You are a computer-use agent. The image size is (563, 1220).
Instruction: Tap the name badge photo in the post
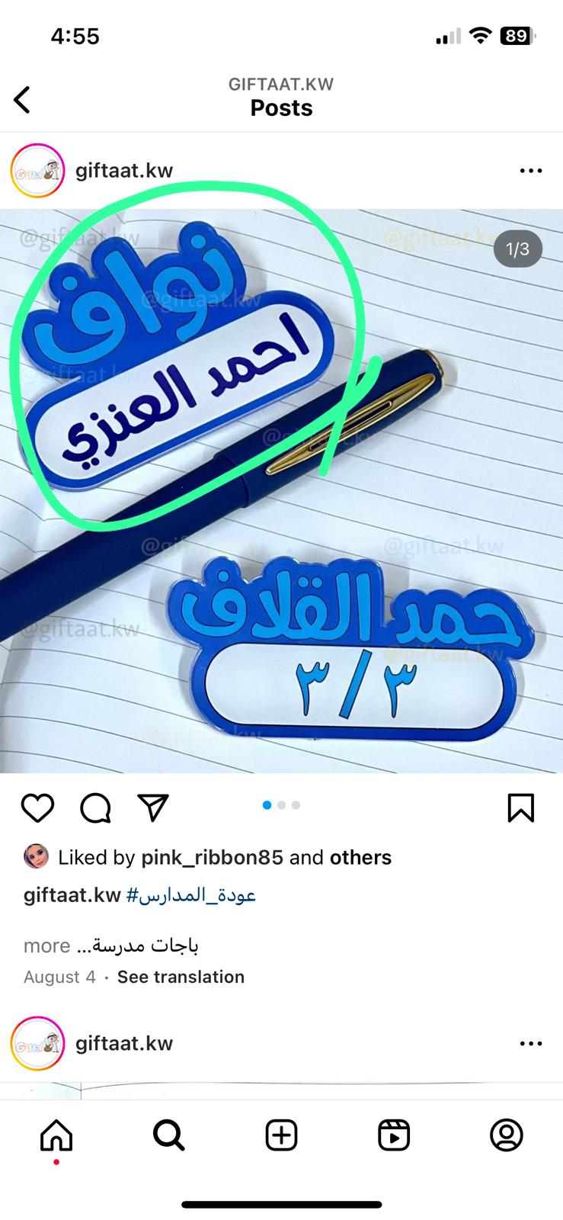[281, 491]
